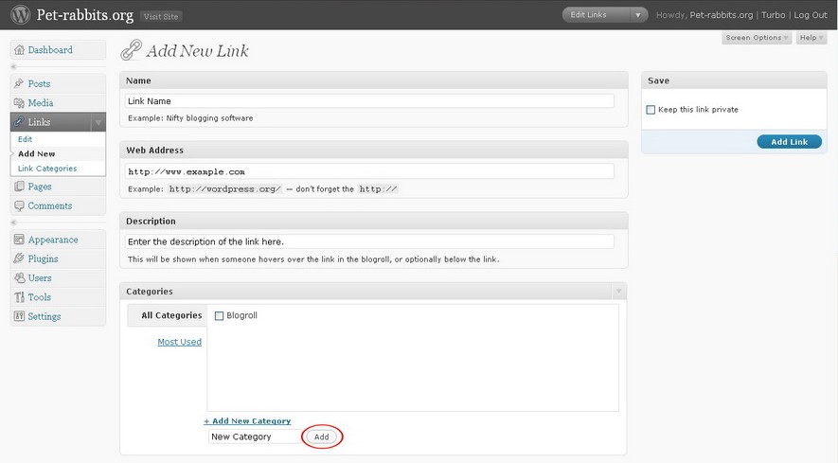The width and height of the screenshot is (838, 463).
Task: Click the Name box header
Action: 374,80
